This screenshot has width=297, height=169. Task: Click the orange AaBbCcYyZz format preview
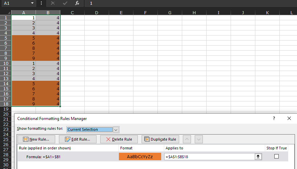[x=140, y=156]
